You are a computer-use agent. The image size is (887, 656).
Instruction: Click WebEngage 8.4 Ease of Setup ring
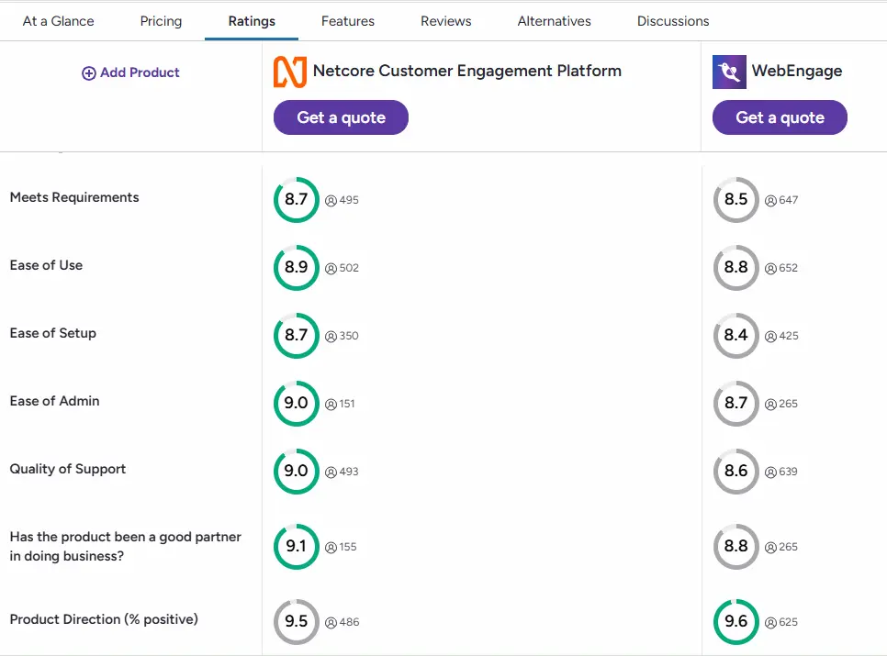(x=736, y=335)
